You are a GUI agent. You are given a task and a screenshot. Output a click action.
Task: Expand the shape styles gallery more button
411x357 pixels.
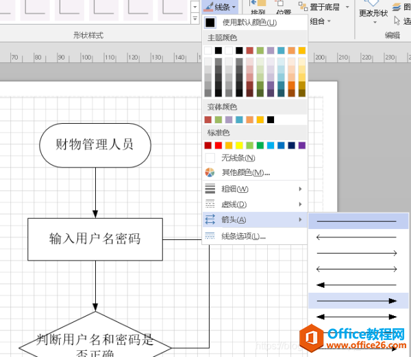195,18
